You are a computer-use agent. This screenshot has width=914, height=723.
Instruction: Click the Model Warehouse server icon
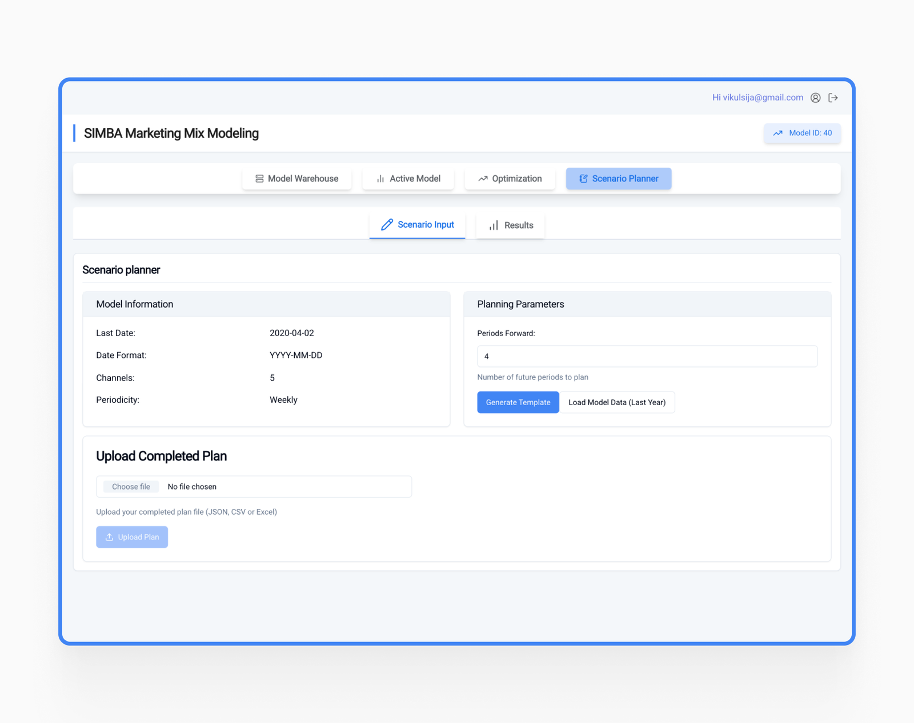pyautogui.click(x=259, y=179)
